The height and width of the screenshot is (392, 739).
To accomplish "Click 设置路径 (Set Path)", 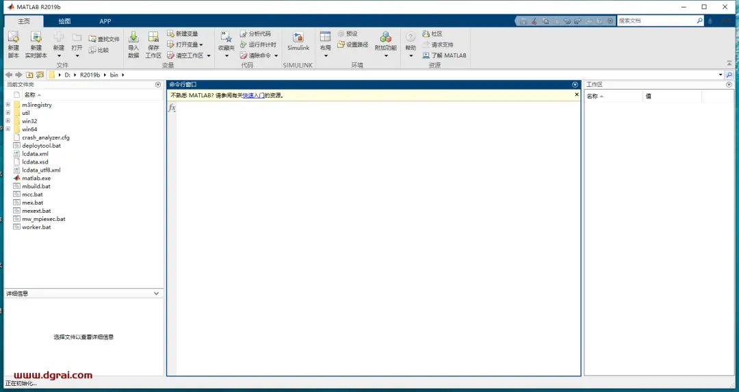I will (353, 44).
